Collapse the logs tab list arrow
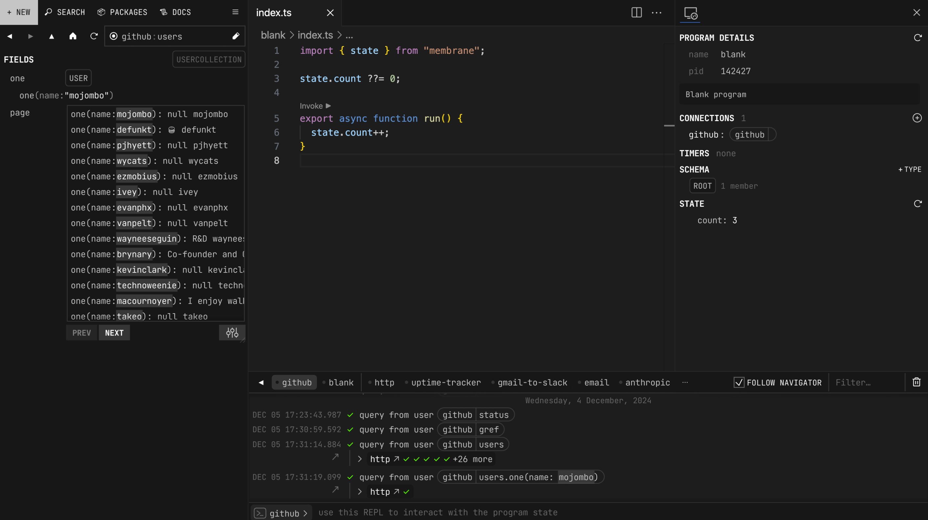The width and height of the screenshot is (928, 520). [x=261, y=382]
